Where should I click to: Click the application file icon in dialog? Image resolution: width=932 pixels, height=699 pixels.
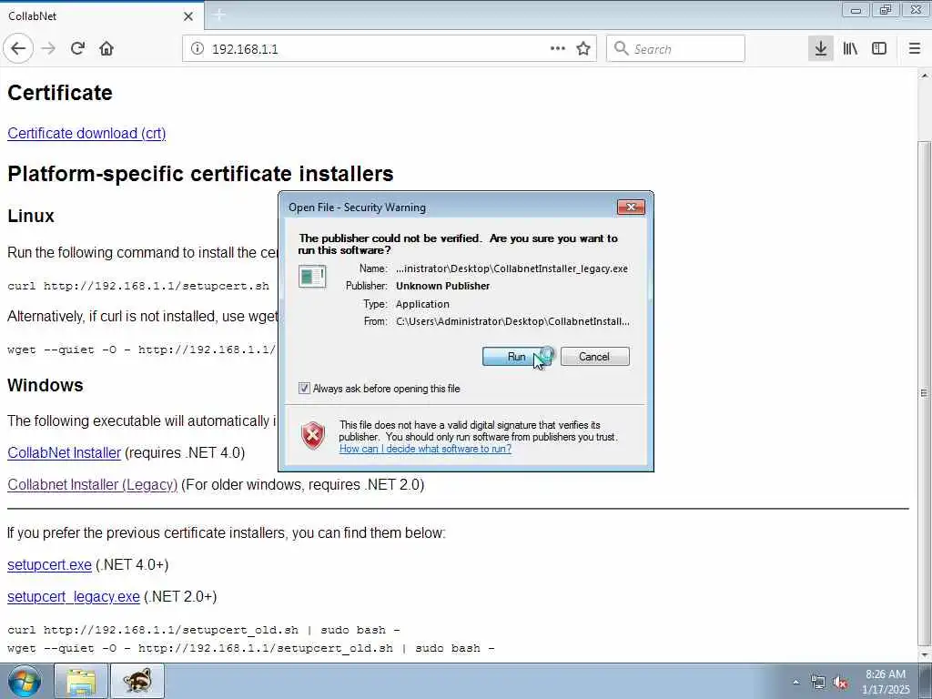click(312, 277)
